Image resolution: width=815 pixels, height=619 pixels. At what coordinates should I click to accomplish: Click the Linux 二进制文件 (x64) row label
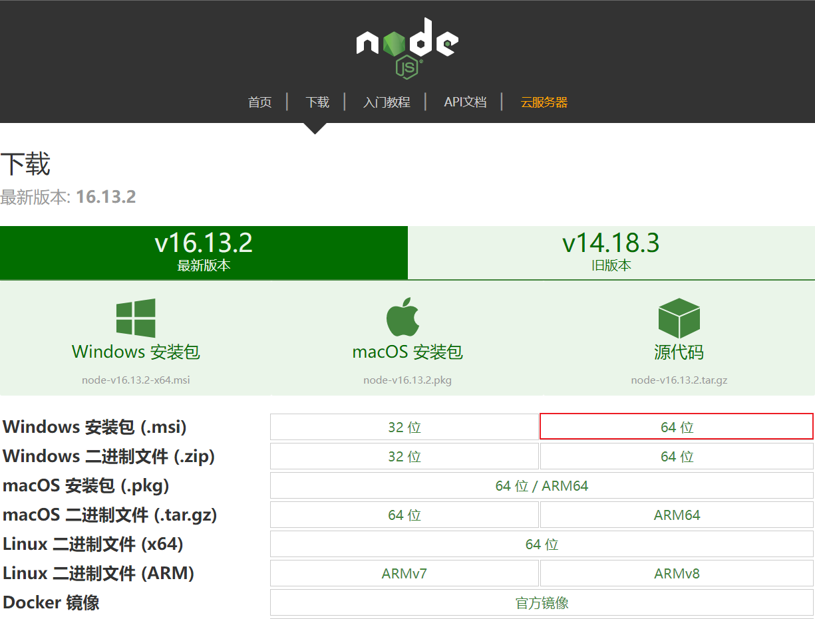pyautogui.click(x=93, y=544)
